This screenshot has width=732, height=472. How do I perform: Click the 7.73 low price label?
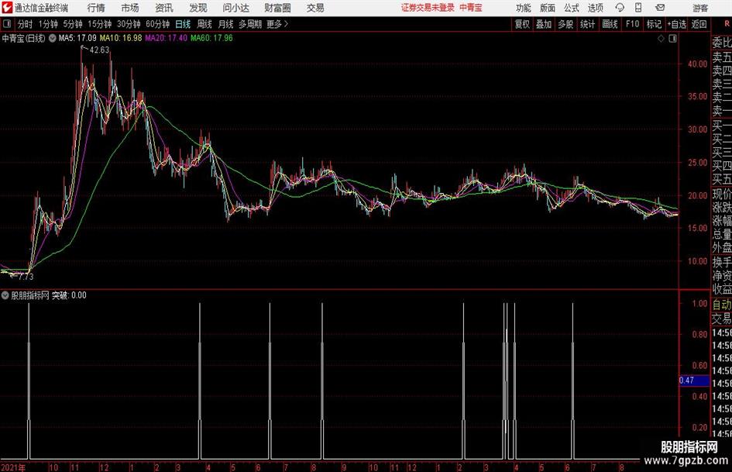click(x=26, y=277)
